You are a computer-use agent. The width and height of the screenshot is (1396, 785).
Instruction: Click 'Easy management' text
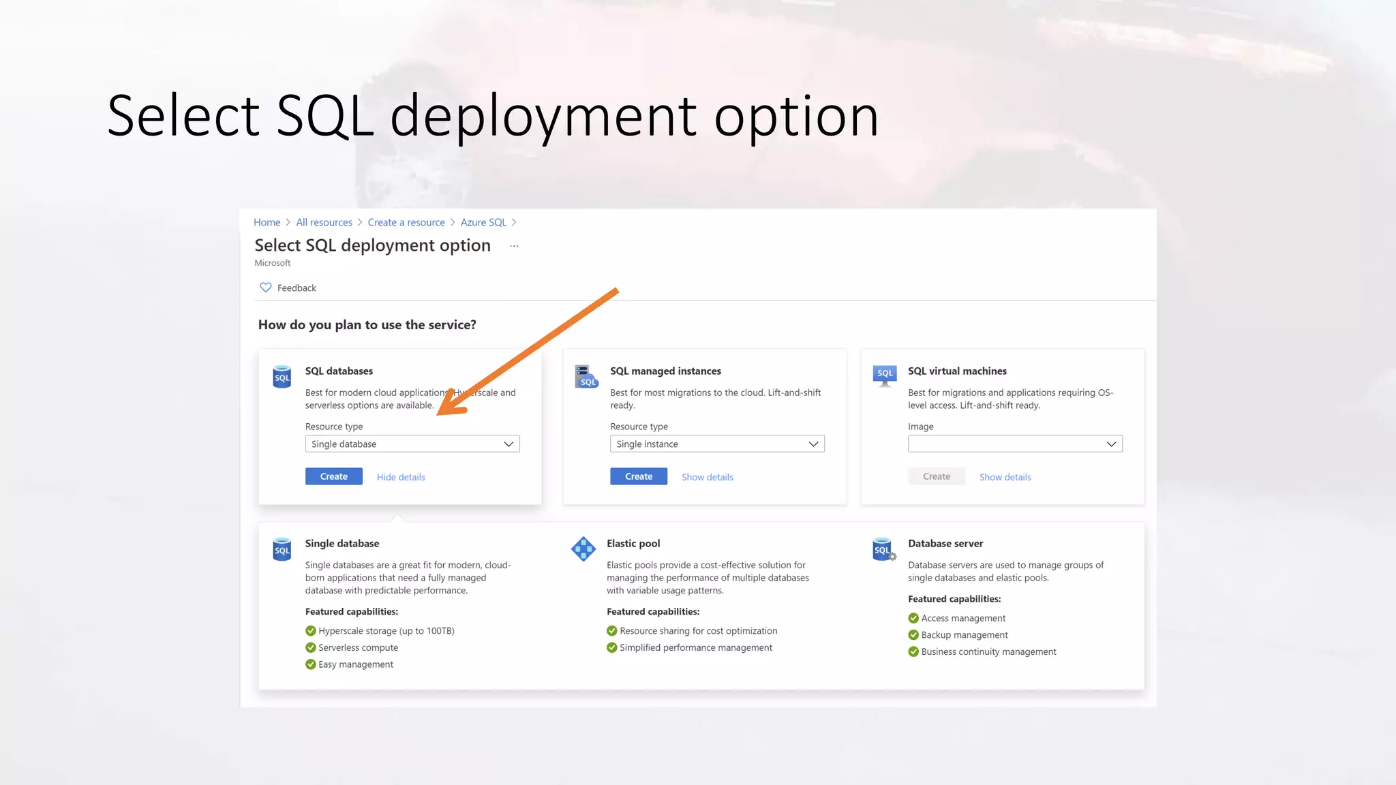click(x=356, y=664)
